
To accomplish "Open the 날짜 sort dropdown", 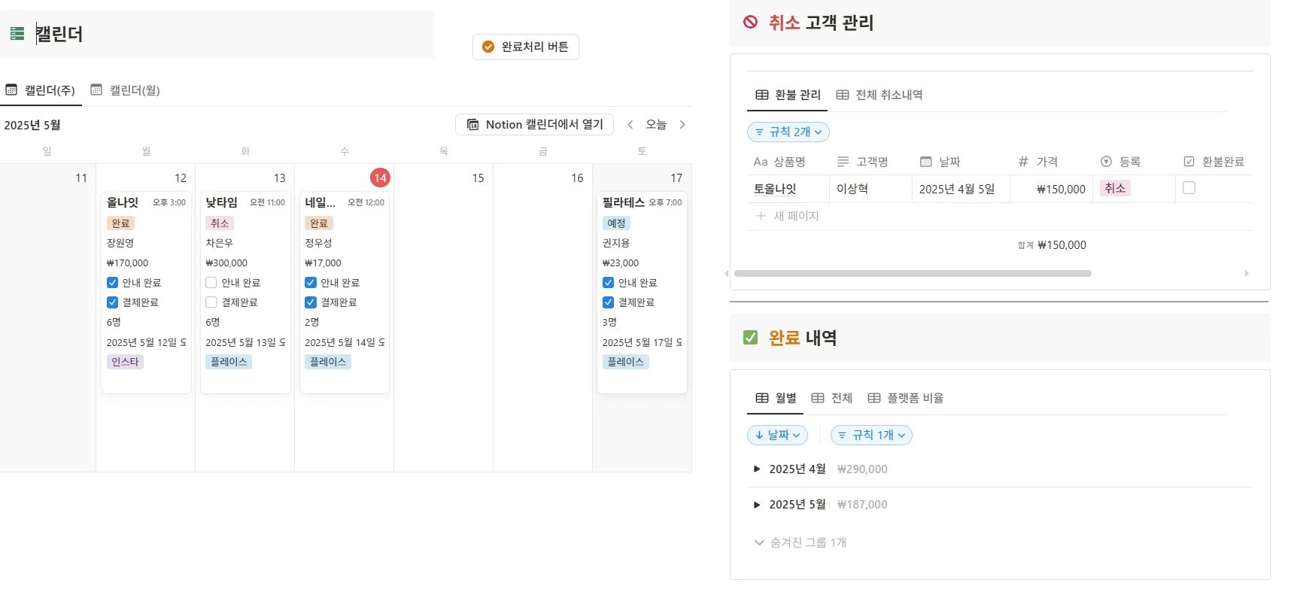I will pos(777,436).
